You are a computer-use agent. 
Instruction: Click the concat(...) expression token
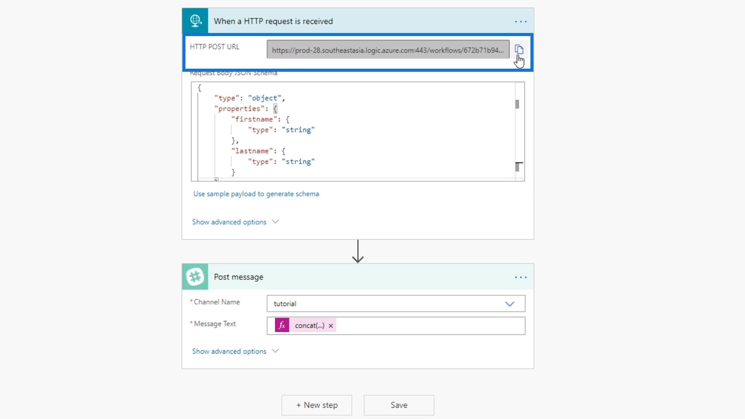tap(309, 326)
